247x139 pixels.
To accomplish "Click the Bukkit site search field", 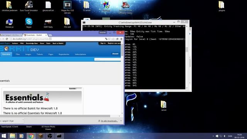I will 107,59.
